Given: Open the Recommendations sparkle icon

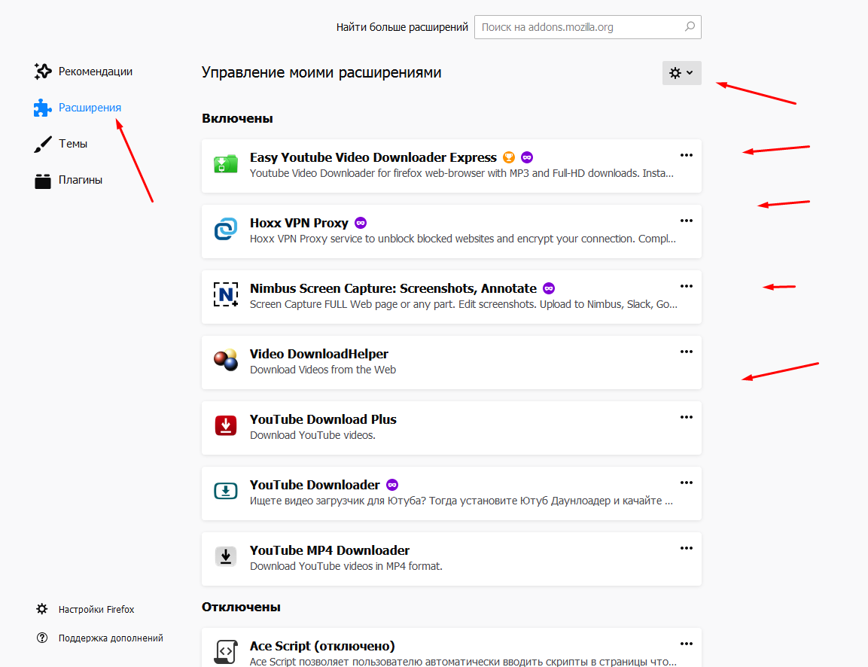Looking at the screenshot, I should click(43, 72).
